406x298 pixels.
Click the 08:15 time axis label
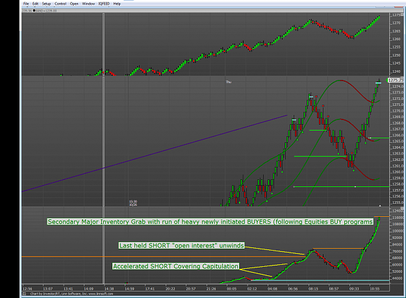coord(313,289)
